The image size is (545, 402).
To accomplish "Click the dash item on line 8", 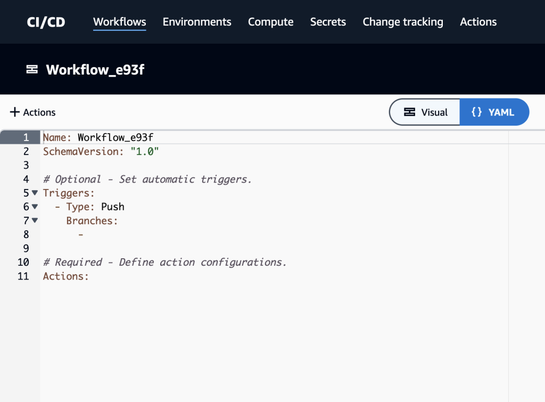I will pyautogui.click(x=81, y=235).
